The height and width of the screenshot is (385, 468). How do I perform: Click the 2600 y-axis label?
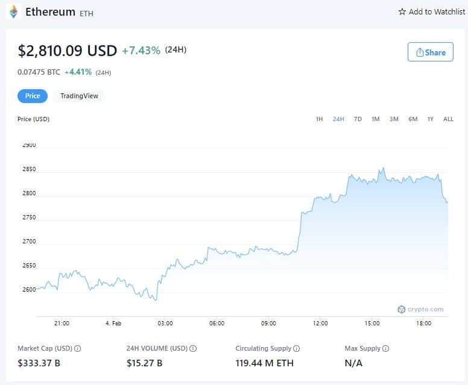click(29, 289)
